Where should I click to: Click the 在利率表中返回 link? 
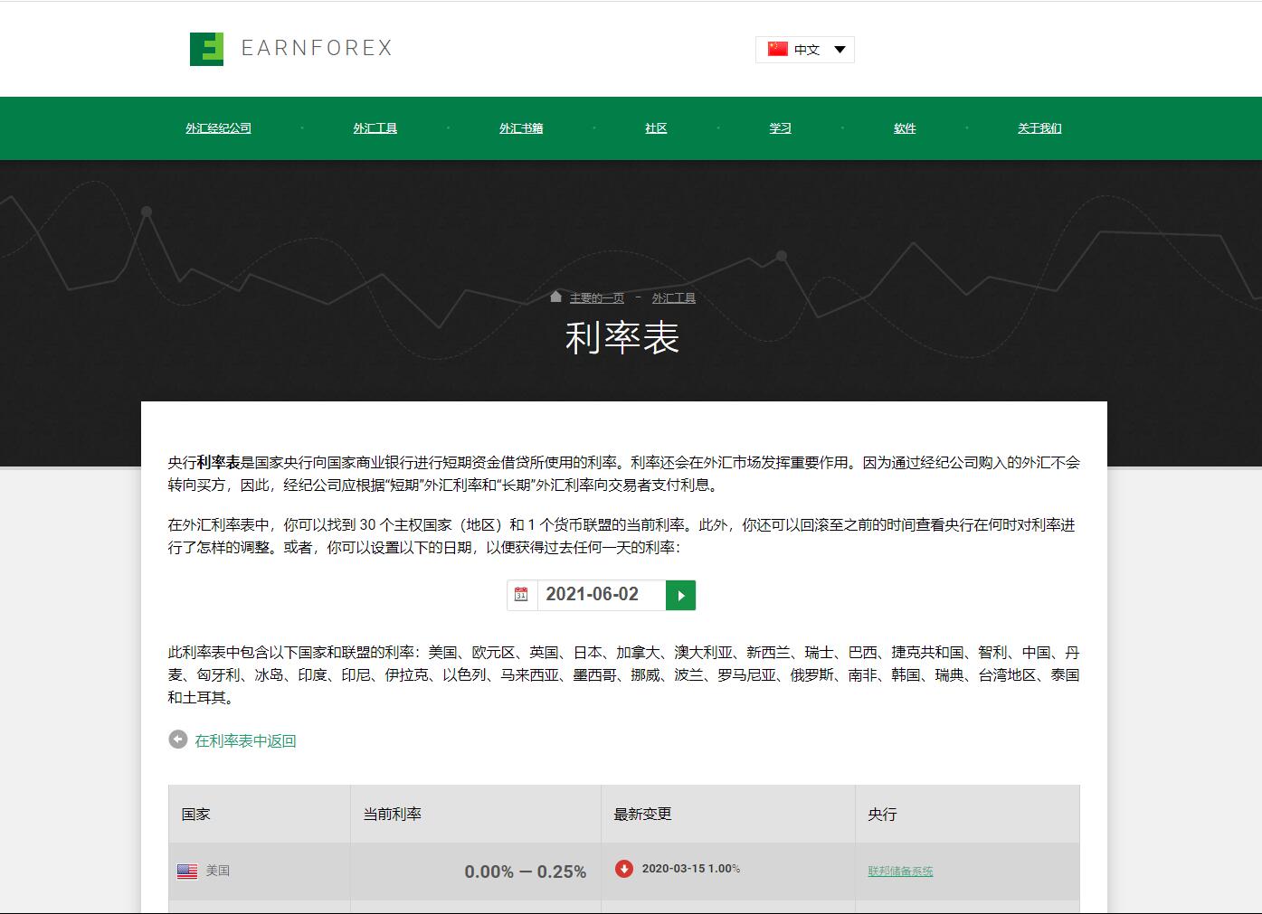245,741
